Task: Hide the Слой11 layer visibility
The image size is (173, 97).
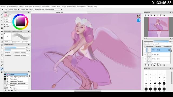Action: pos(145,54)
